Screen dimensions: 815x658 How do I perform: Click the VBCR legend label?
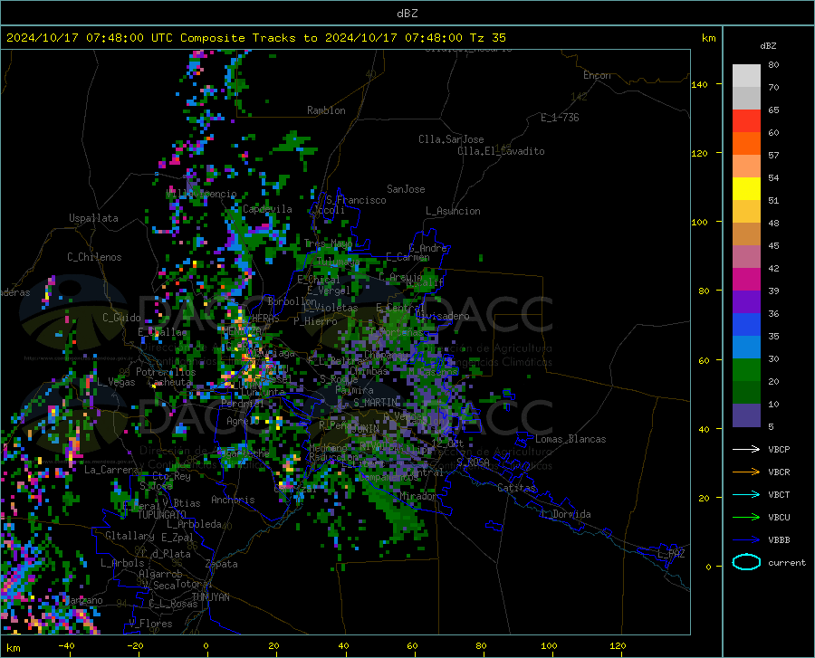pos(779,472)
